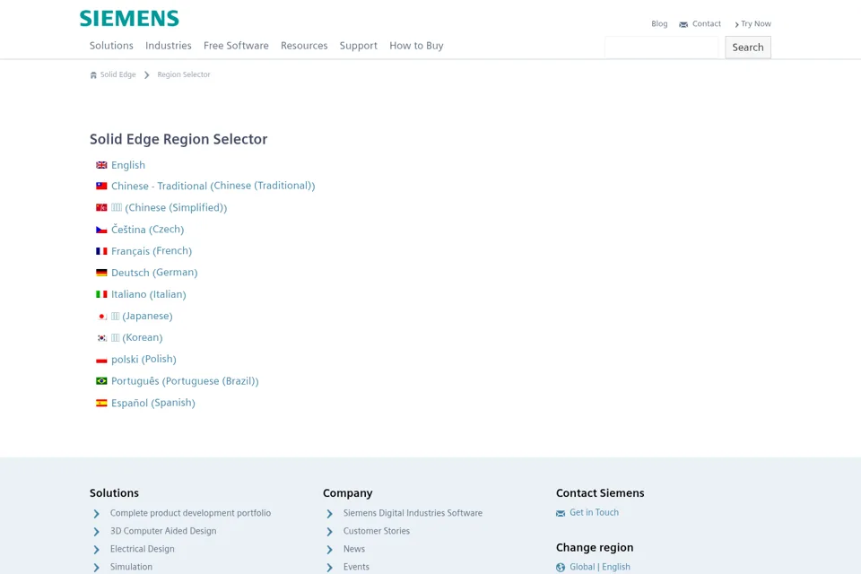
Task: Open the Solutions menu
Action: [x=111, y=46]
